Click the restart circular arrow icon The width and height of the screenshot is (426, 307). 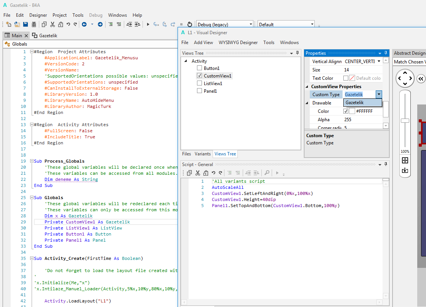click(189, 24)
